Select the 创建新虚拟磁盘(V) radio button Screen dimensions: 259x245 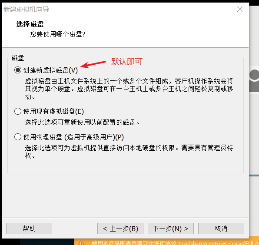coord(18,70)
